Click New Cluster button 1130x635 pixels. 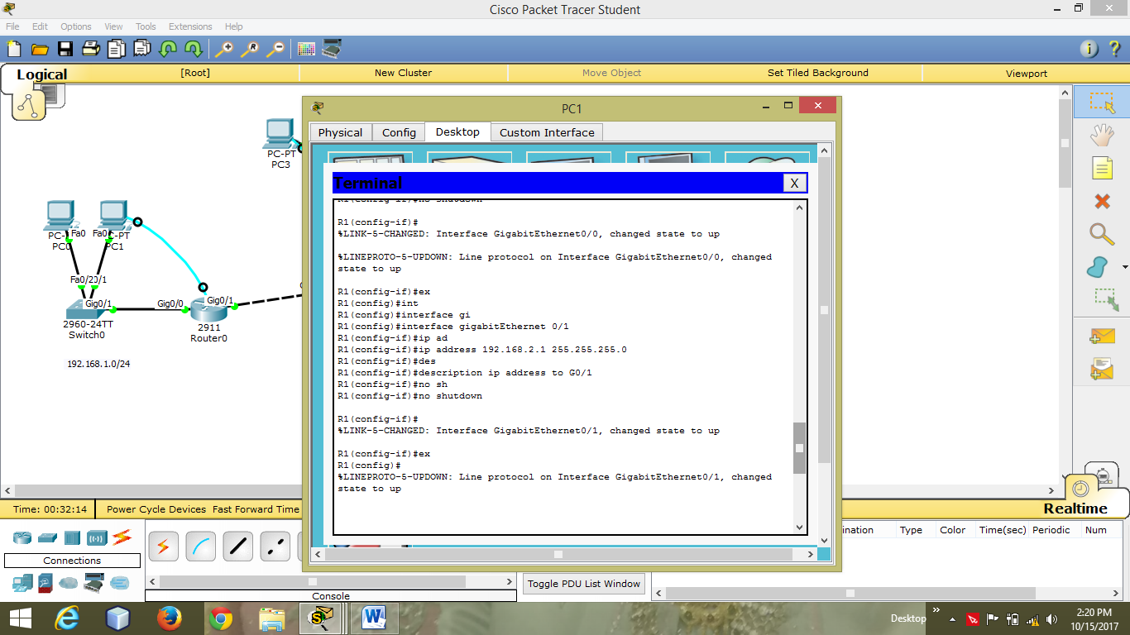tap(403, 73)
